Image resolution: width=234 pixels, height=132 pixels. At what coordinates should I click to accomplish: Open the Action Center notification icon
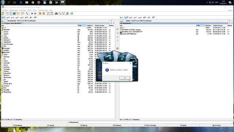tap(230, 3)
